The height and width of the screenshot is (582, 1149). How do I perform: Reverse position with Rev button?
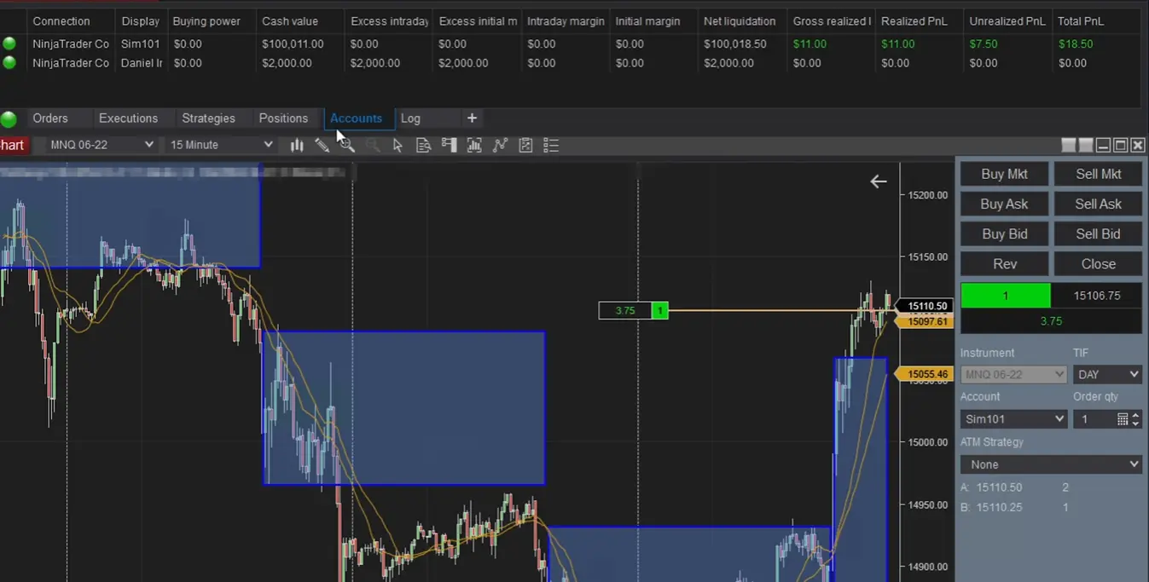(1004, 264)
